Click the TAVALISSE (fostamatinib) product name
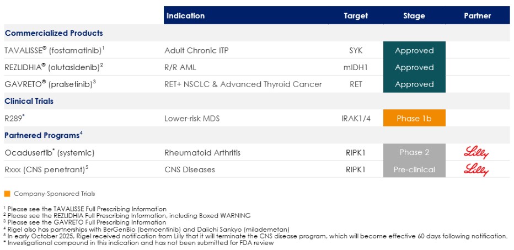This screenshot has height=250, width=514. click(x=54, y=51)
